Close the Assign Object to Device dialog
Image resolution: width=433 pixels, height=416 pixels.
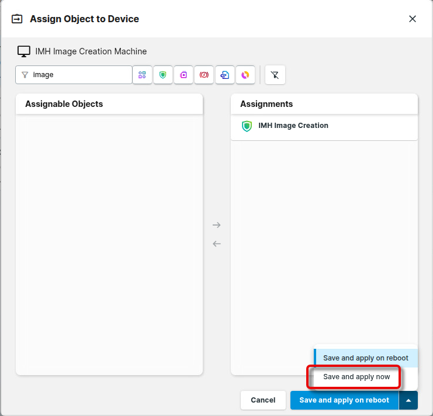coord(413,19)
